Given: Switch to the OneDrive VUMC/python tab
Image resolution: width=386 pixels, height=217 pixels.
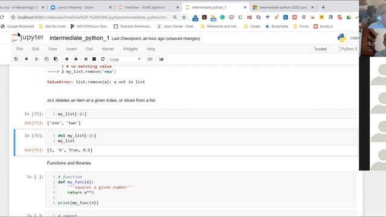Looking at the screenshot, I should pos(145,7).
